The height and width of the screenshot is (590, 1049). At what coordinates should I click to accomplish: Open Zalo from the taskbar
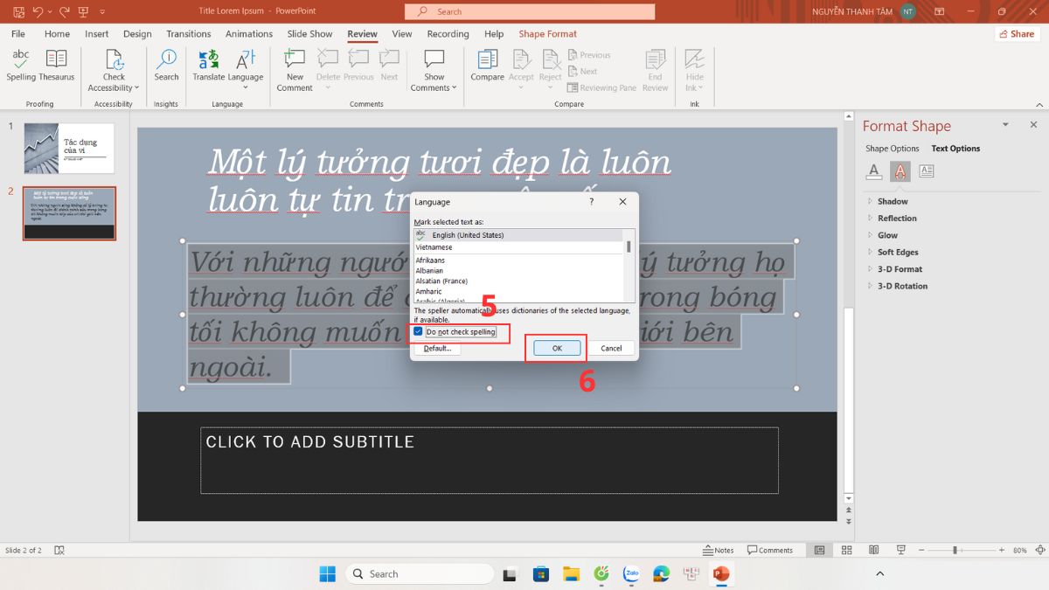point(631,573)
